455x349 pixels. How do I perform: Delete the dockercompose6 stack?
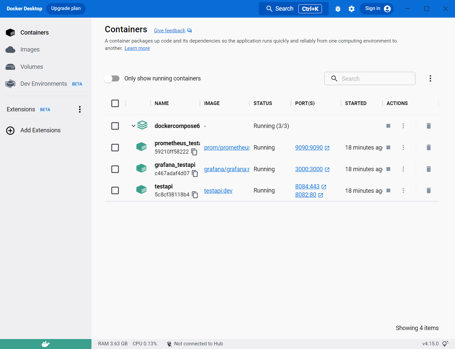point(429,126)
